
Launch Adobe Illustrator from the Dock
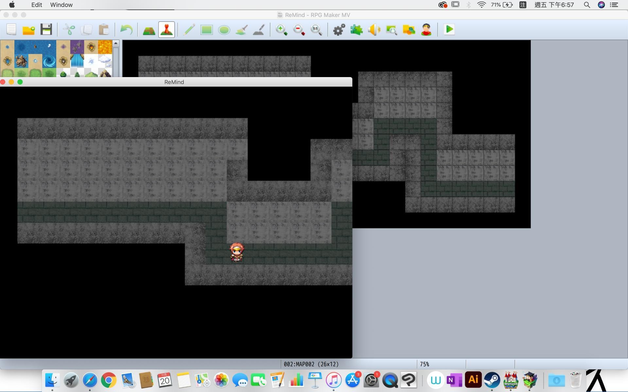tap(473, 380)
